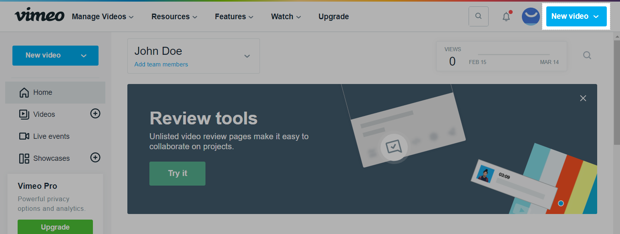This screenshot has height=234, width=620.
Task: Click the Add team members link
Action: coord(161,64)
